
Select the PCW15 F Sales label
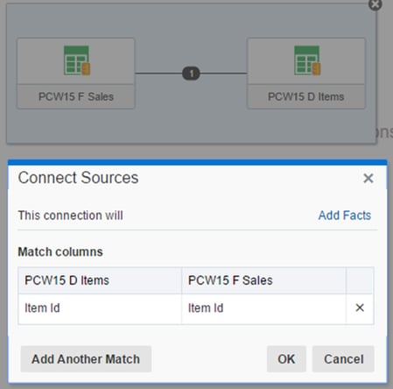click(76, 96)
